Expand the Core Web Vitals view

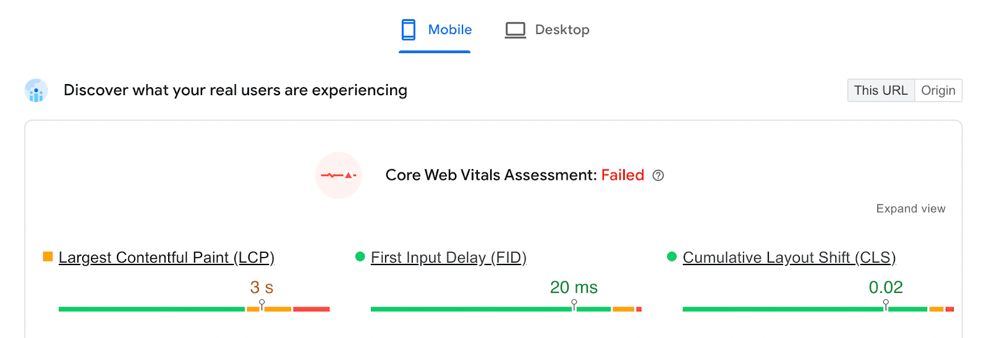click(x=910, y=209)
